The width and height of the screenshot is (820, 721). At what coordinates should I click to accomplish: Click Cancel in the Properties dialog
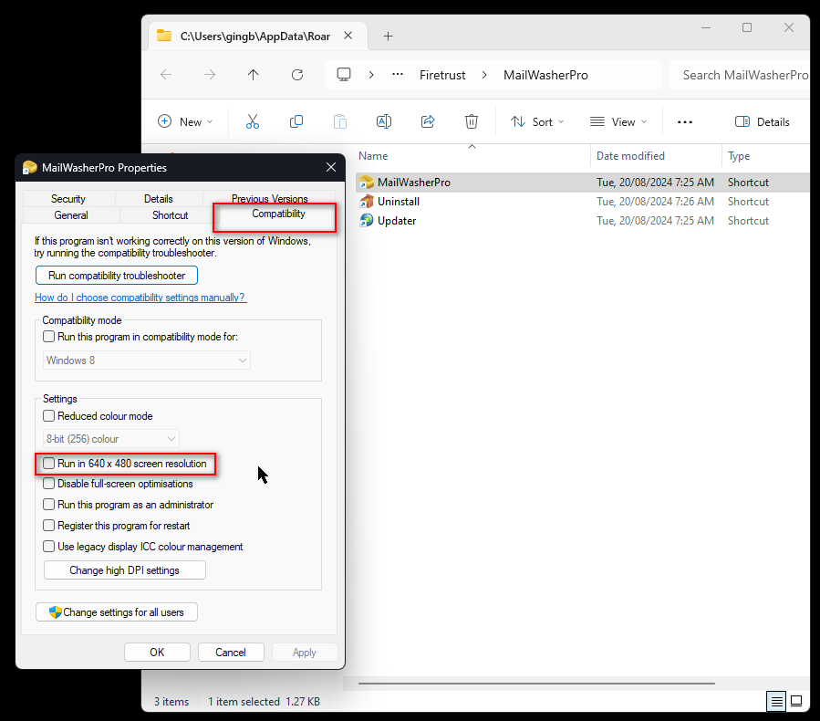(x=231, y=653)
